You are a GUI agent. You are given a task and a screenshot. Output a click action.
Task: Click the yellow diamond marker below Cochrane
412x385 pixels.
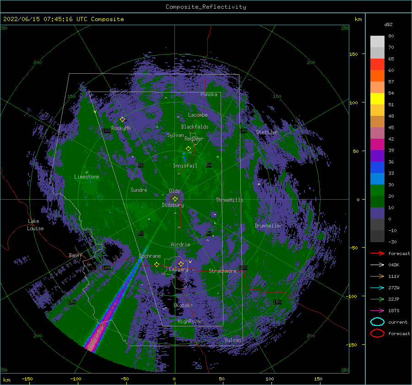(157, 264)
